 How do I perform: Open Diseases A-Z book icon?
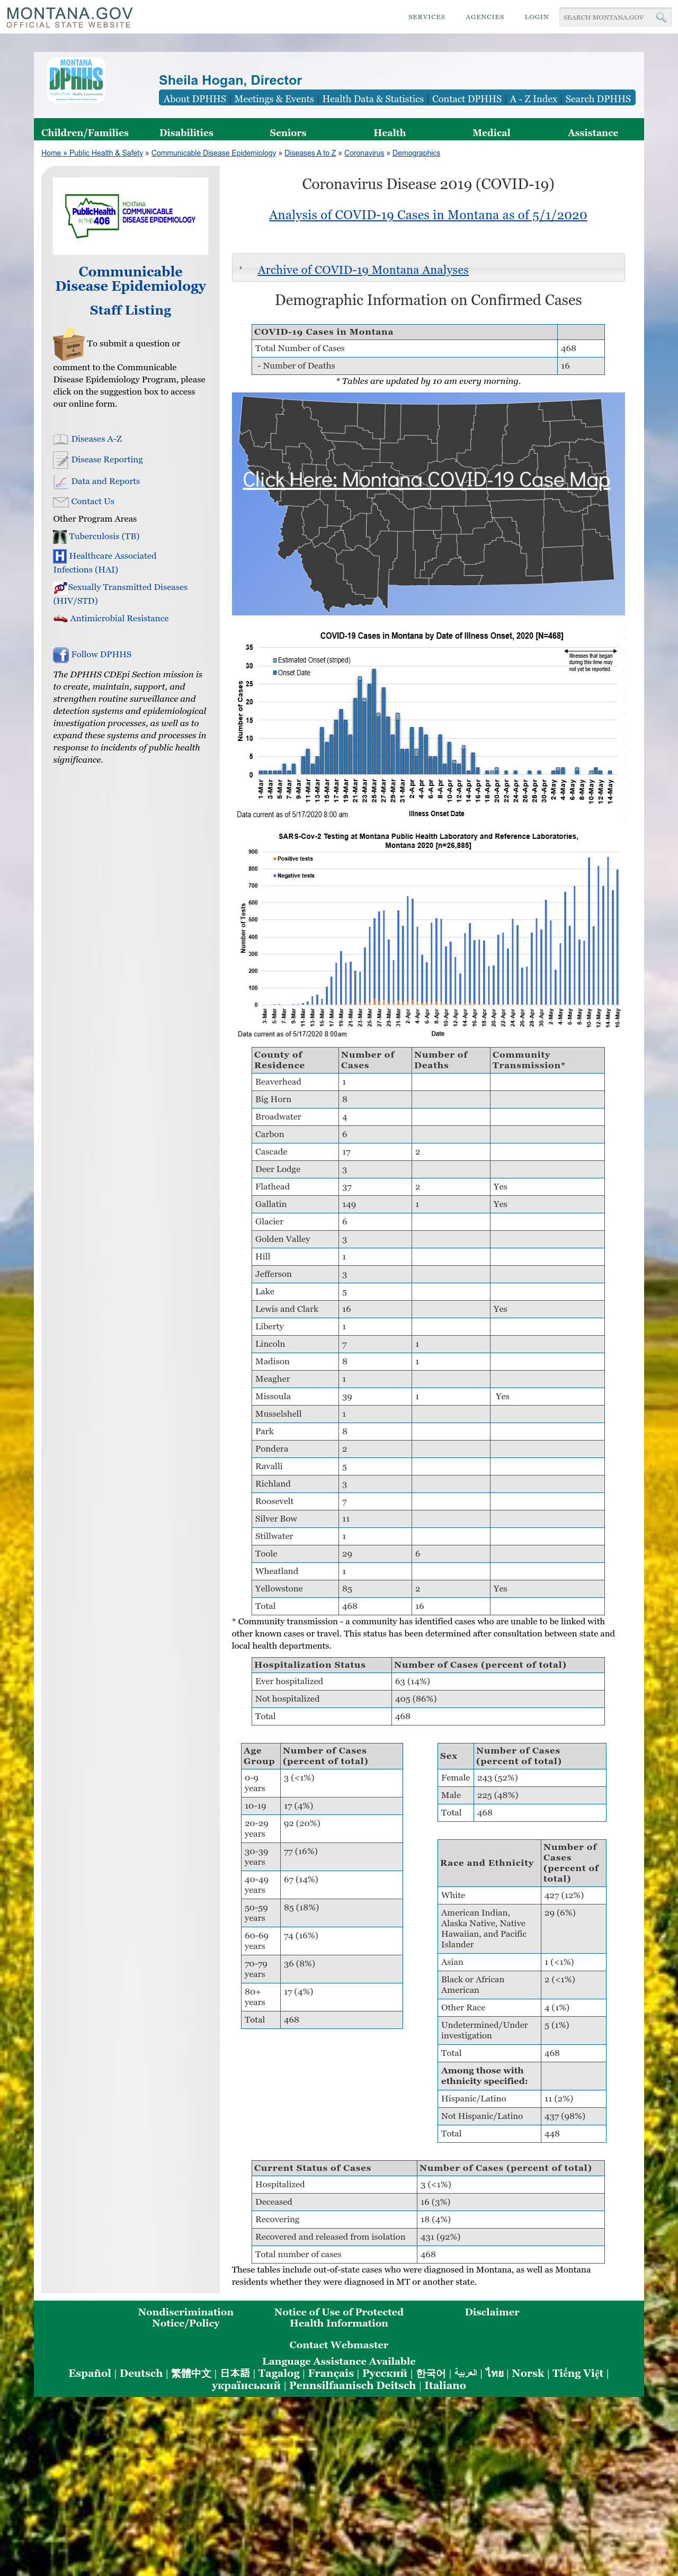tap(60, 439)
